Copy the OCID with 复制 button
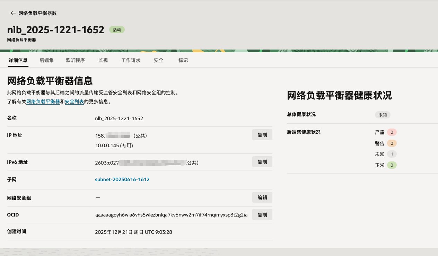This screenshot has height=256, width=438. (x=262, y=214)
